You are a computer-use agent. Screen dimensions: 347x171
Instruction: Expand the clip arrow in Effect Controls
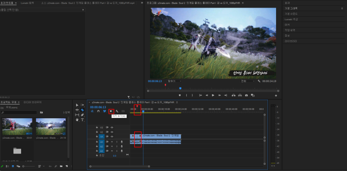pyautogui.click(x=83, y=10)
